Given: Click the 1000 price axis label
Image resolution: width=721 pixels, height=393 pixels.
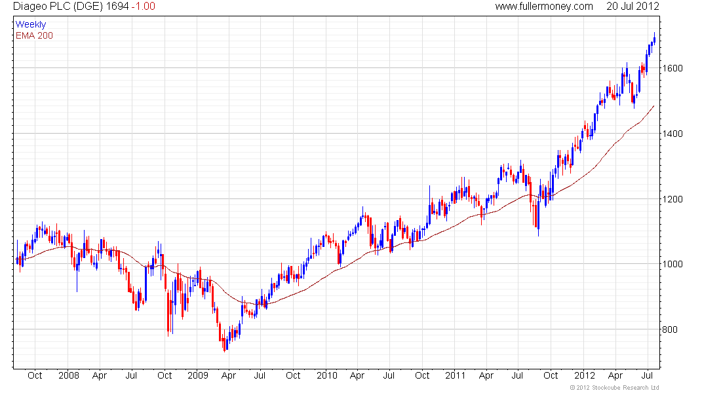Looking at the screenshot, I should pyautogui.click(x=672, y=265).
